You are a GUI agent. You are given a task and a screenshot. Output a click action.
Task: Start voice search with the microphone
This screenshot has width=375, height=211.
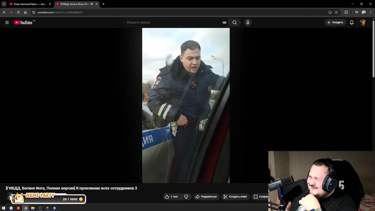pyautogui.click(x=248, y=23)
